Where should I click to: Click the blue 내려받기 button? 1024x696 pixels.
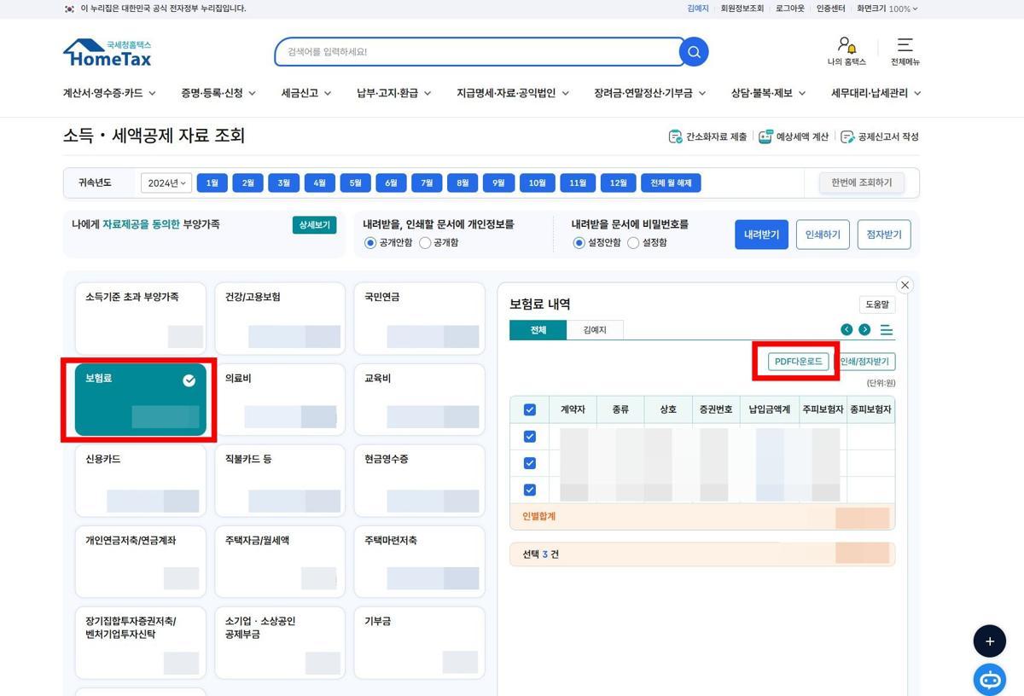coord(761,235)
